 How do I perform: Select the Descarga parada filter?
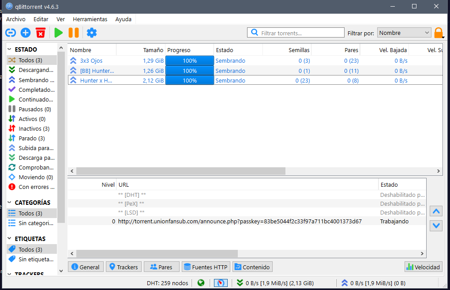(x=32, y=158)
